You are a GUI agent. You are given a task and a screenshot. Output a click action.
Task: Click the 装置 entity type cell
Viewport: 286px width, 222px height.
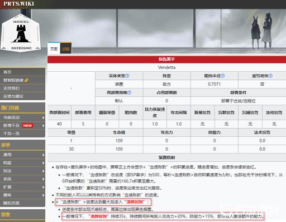click(119, 84)
